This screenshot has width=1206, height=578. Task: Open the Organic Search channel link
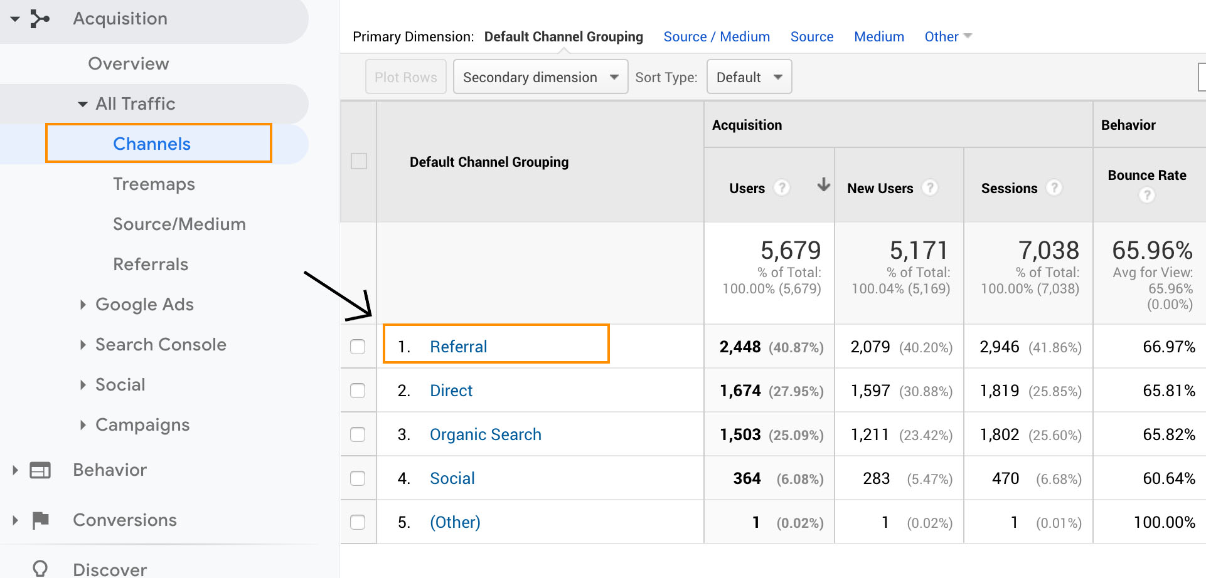[486, 434]
